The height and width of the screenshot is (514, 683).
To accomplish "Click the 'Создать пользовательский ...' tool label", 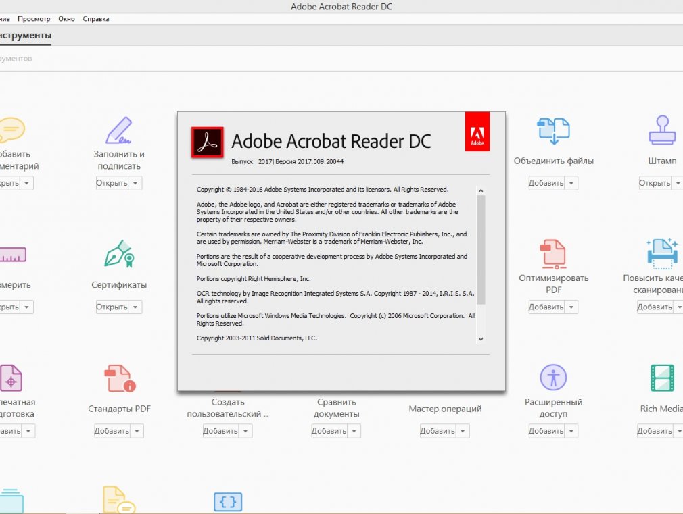I will tap(228, 408).
